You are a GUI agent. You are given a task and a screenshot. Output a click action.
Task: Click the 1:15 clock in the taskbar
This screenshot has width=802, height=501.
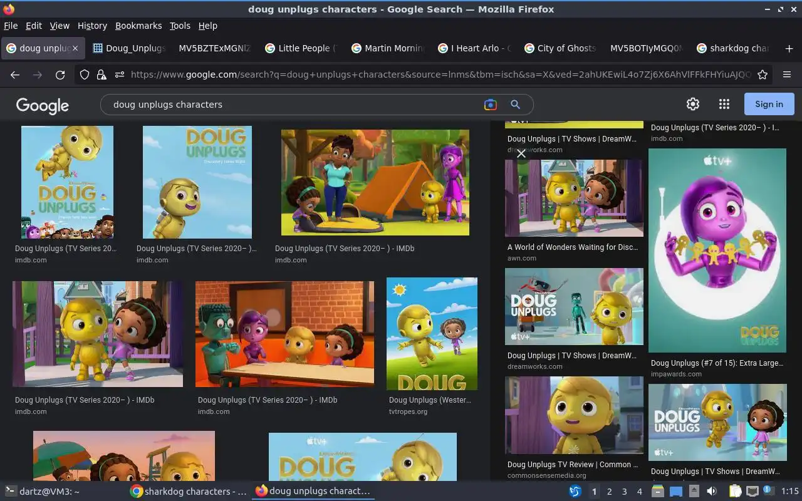coord(789,492)
